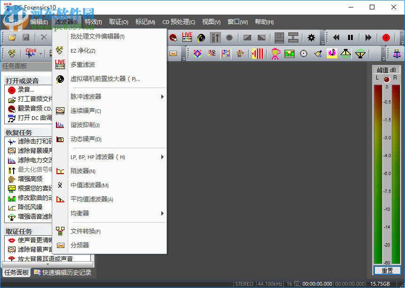This screenshot has height=288, width=405.
Task: Select 文件转换(F) menu entry
Action: pos(110,231)
